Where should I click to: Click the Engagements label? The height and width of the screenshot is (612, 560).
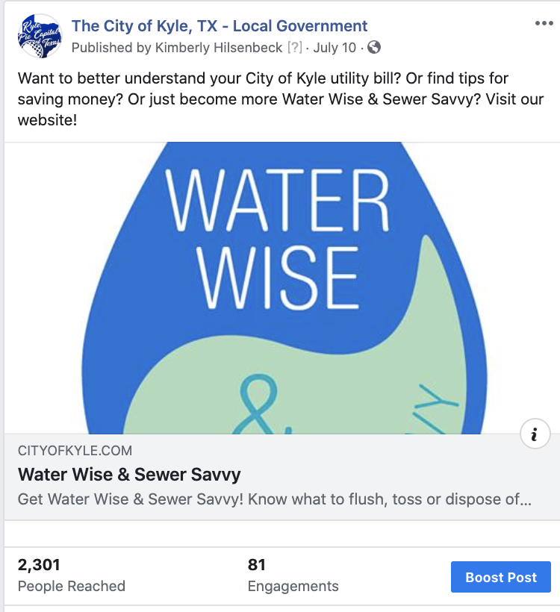click(293, 586)
